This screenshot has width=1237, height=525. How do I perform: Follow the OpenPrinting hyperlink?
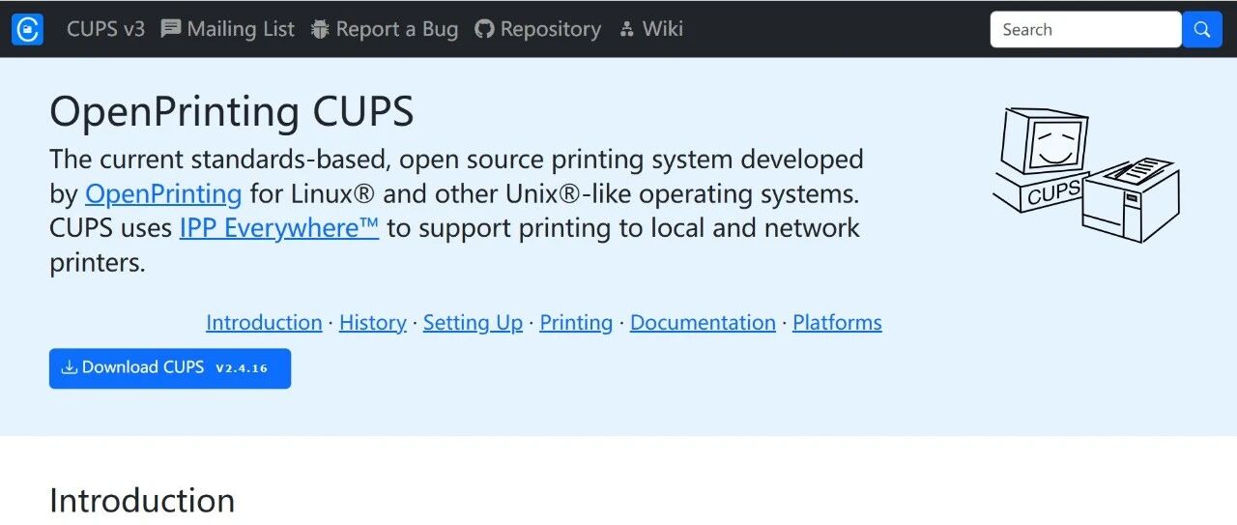pos(163,193)
